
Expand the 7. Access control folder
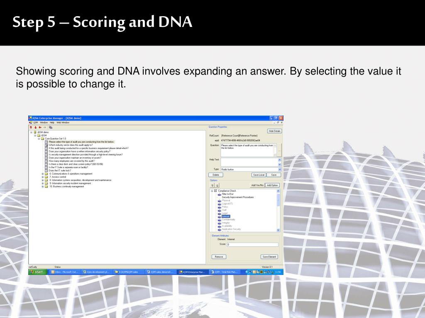pos(43,177)
